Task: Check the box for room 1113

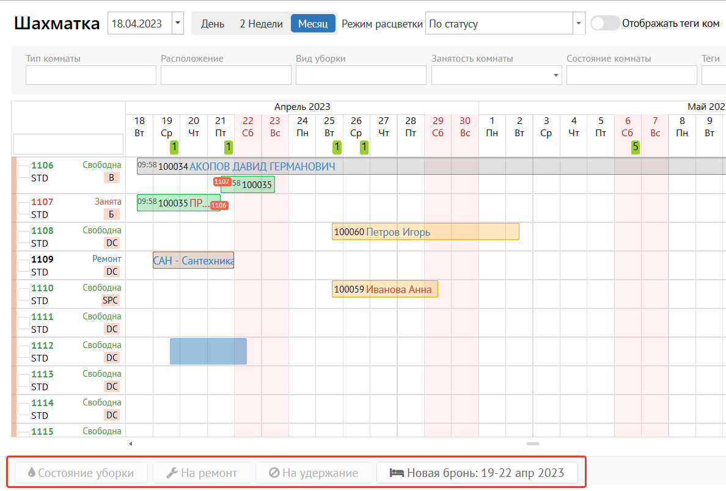Action: tap(24, 380)
